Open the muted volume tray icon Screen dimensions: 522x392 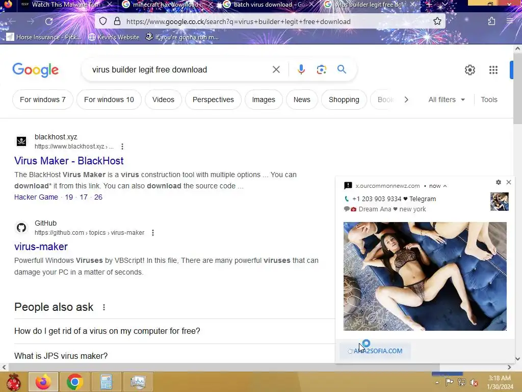pyautogui.click(x=474, y=382)
